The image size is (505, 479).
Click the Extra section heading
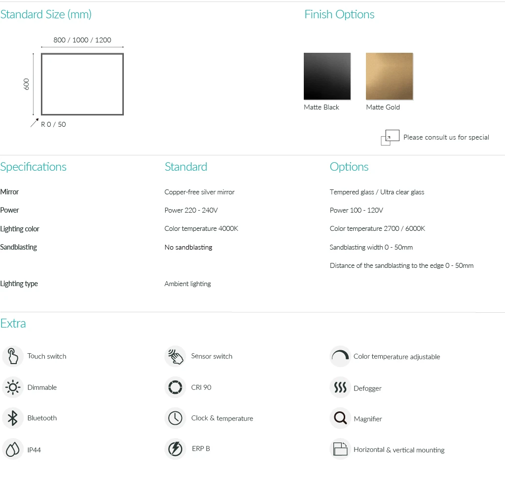[x=13, y=324]
